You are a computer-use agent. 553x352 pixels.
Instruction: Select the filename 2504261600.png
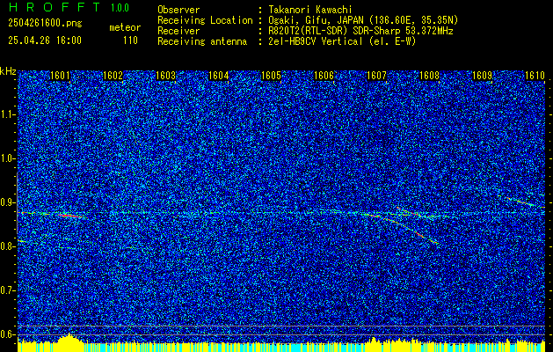tap(45, 24)
